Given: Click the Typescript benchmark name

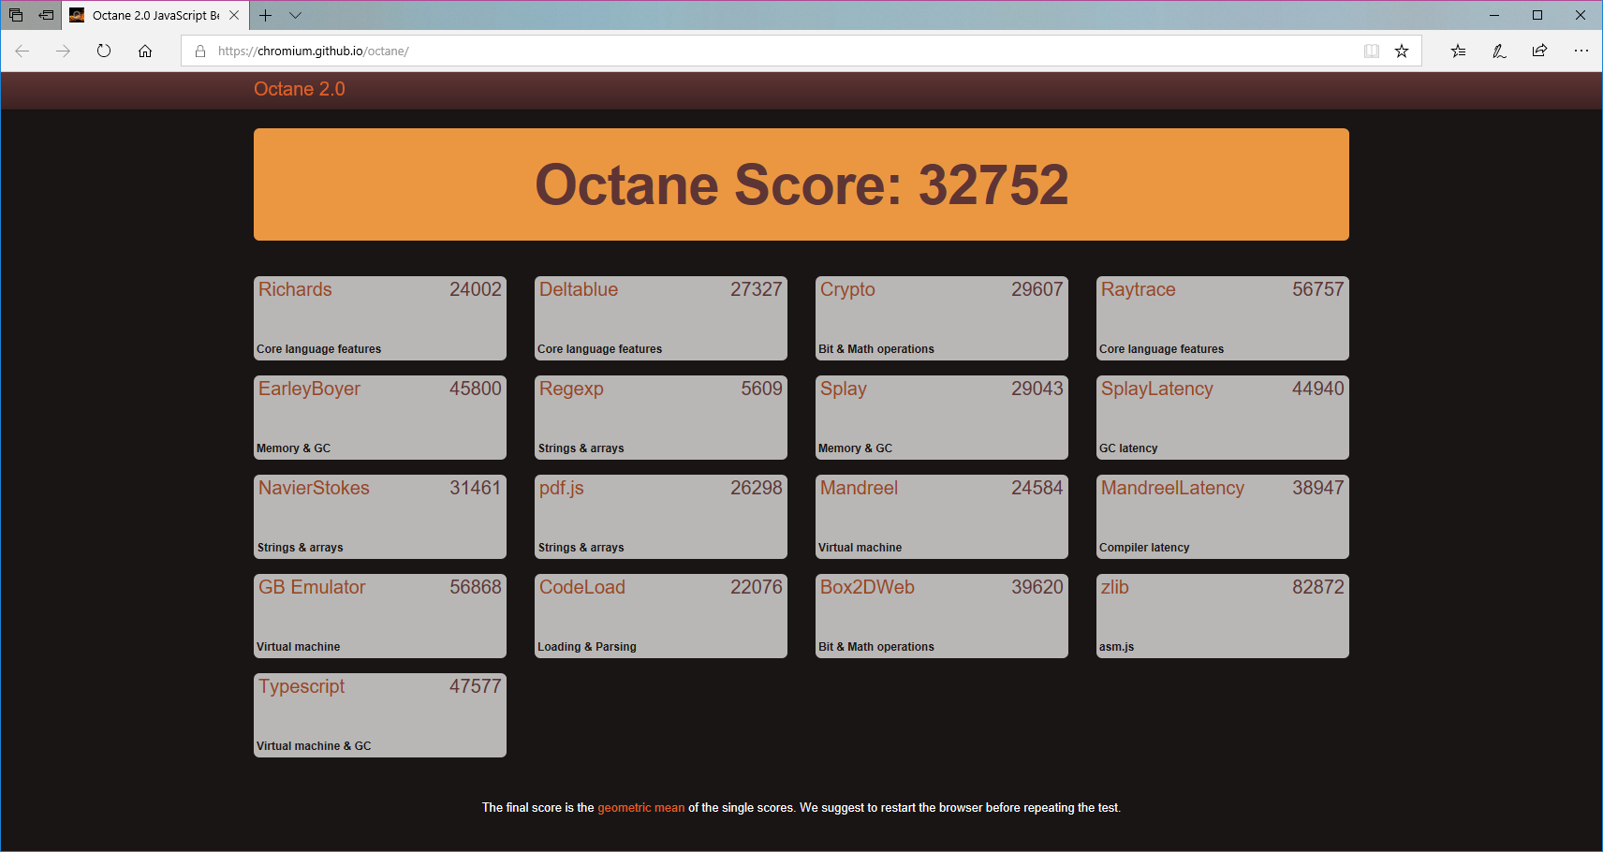Looking at the screenshot, I should [301, 686].
